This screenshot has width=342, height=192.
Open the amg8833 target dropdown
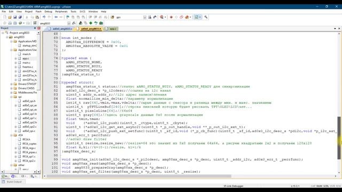(x=69, y=23)
